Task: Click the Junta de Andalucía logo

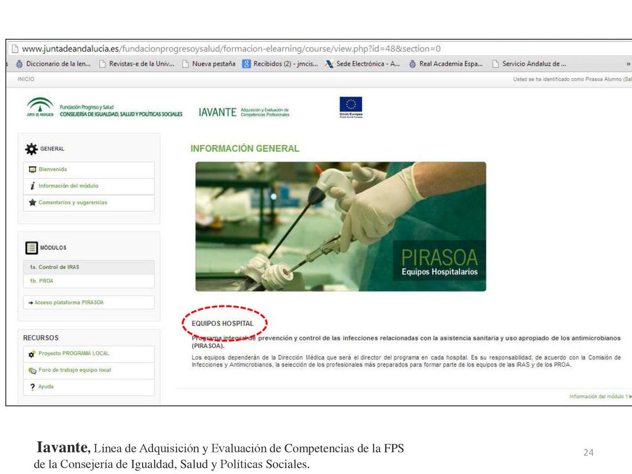Action: tap(40, 107)
